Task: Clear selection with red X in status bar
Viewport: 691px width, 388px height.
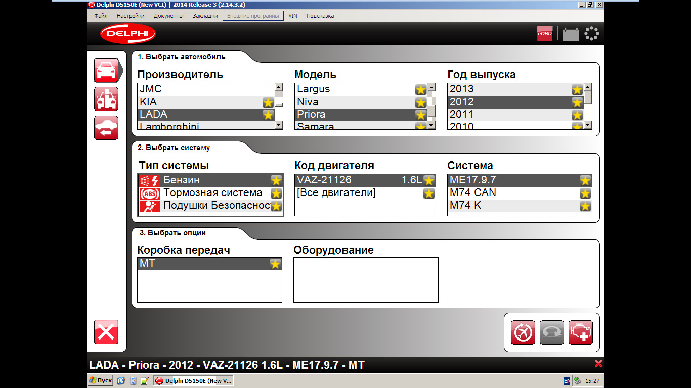Action: [598, 364]
